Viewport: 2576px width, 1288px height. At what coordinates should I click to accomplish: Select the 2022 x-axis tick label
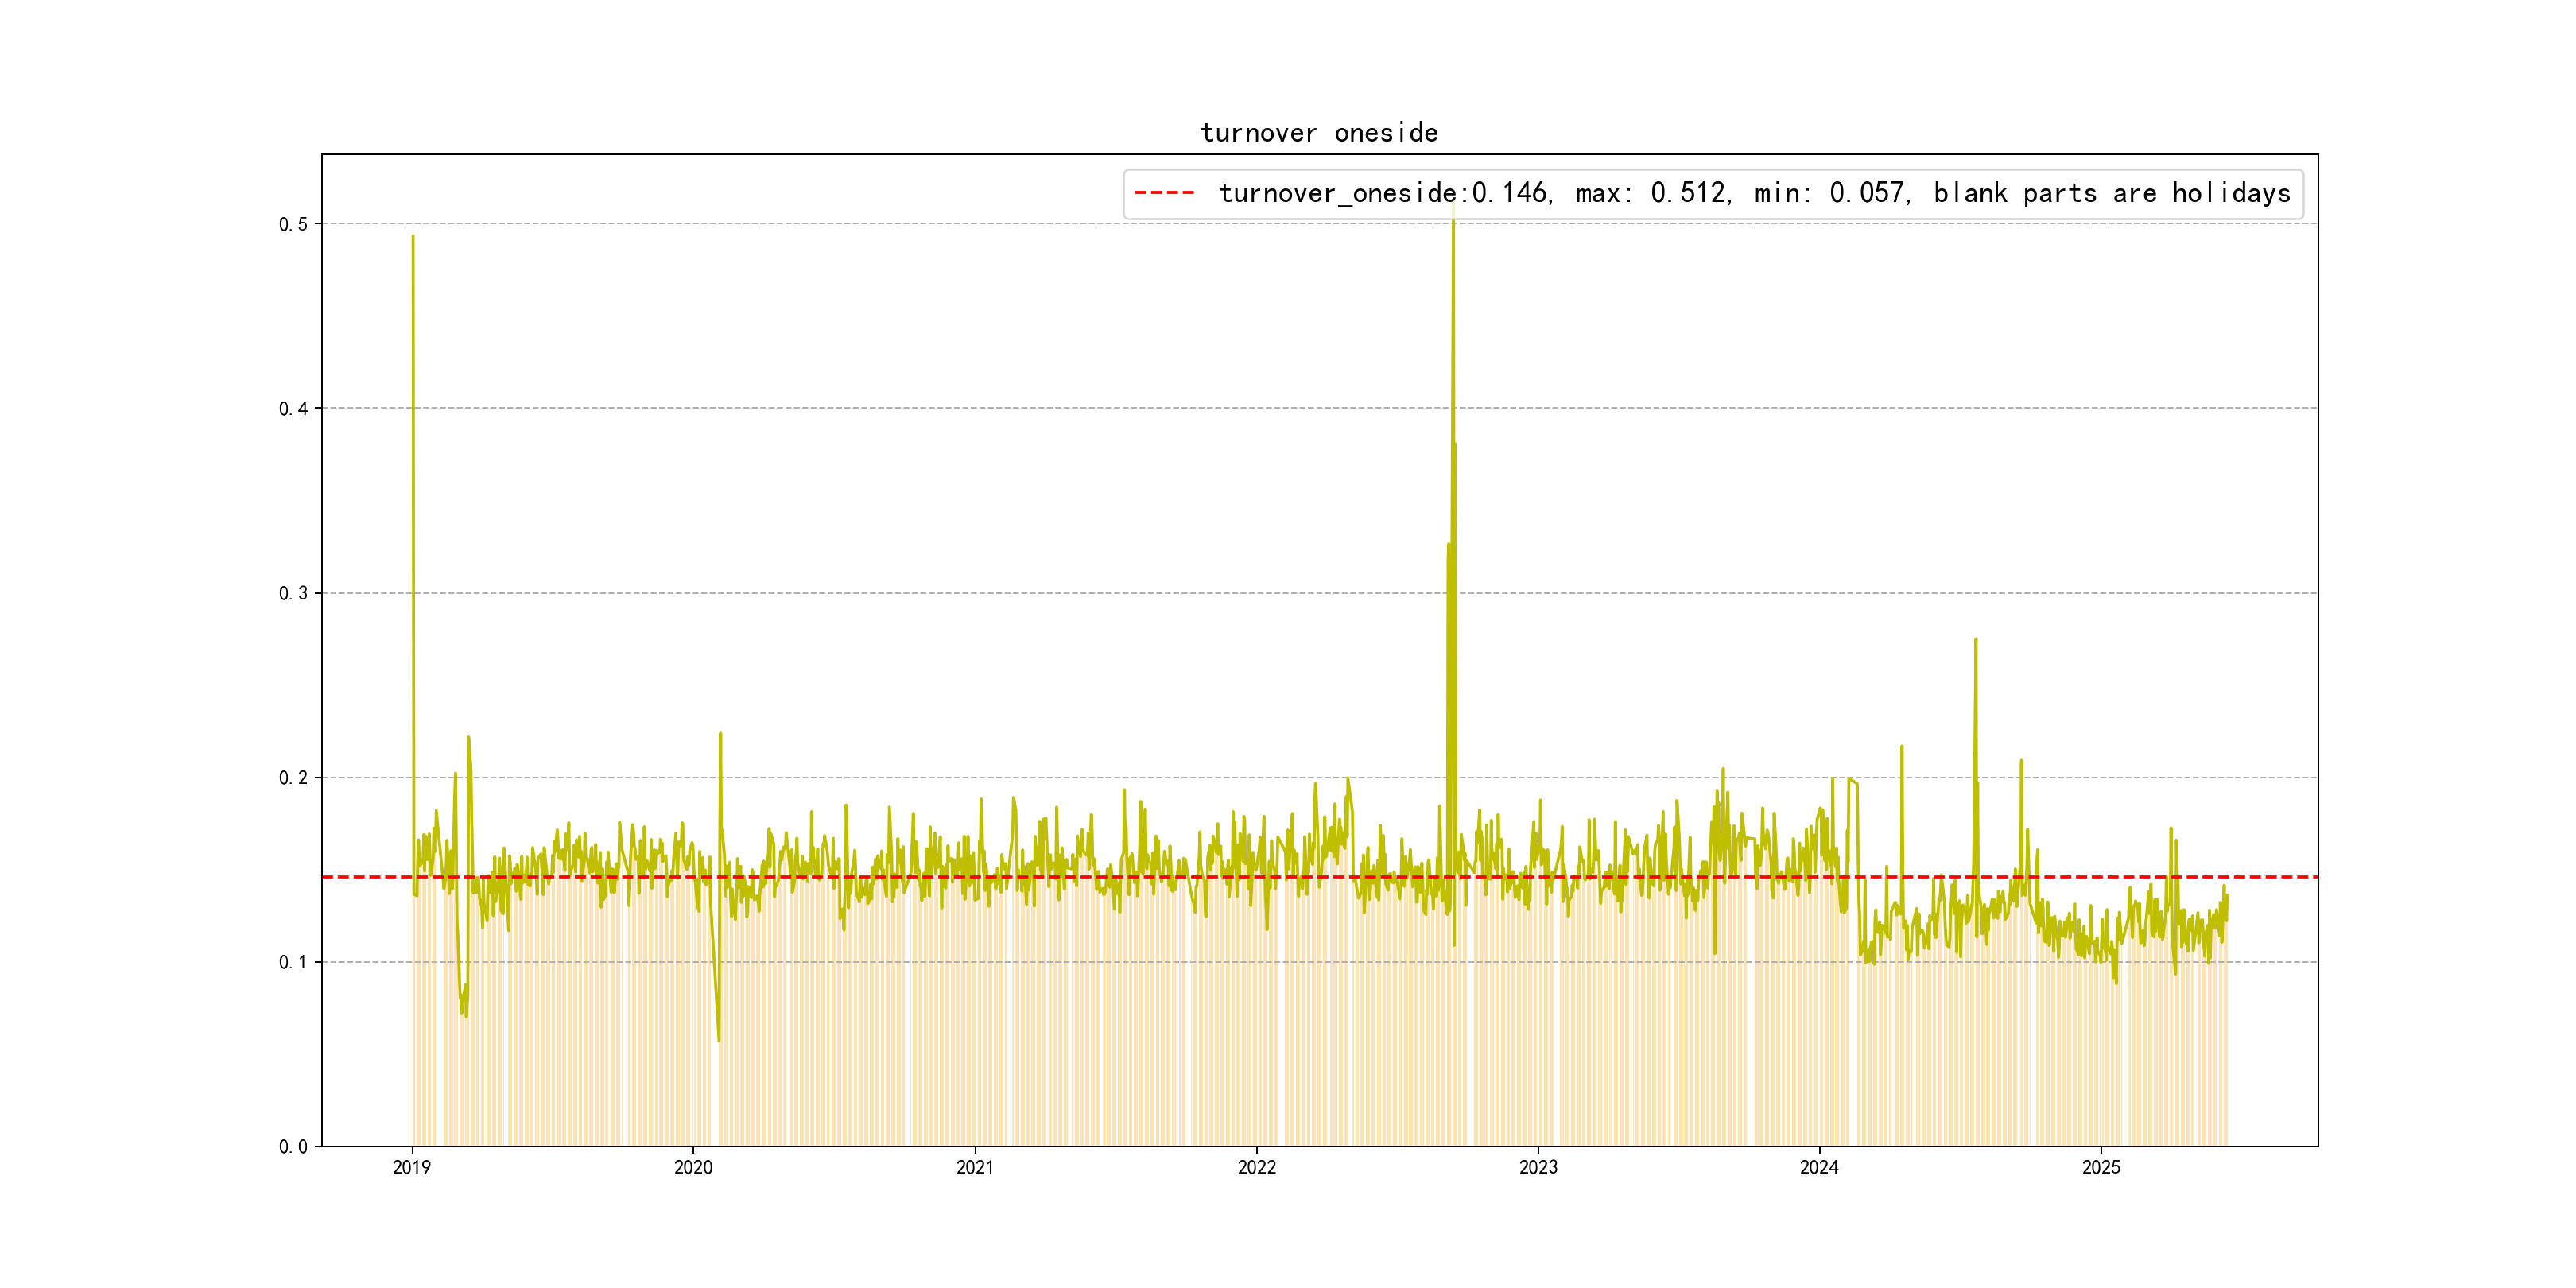tap(1257, 1167)
